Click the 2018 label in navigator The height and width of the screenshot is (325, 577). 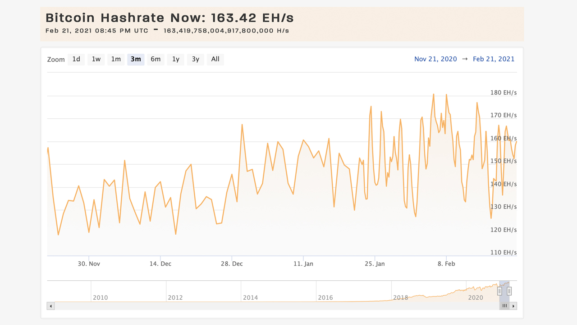[401, 297]
